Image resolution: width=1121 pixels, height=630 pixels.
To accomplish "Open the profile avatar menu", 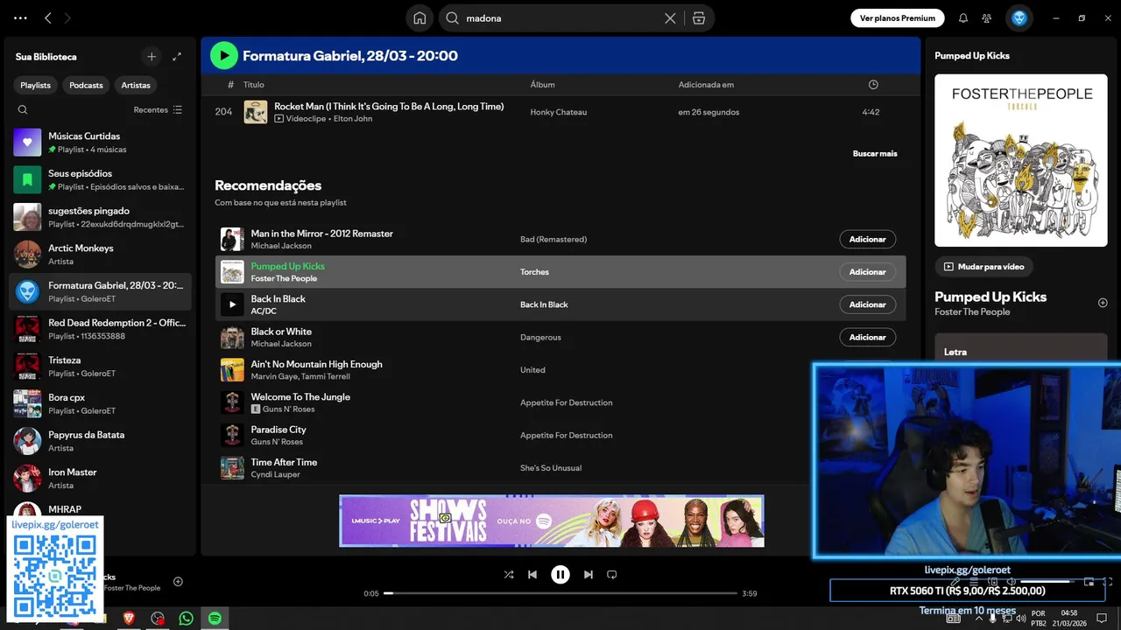I will [1019, 17].
